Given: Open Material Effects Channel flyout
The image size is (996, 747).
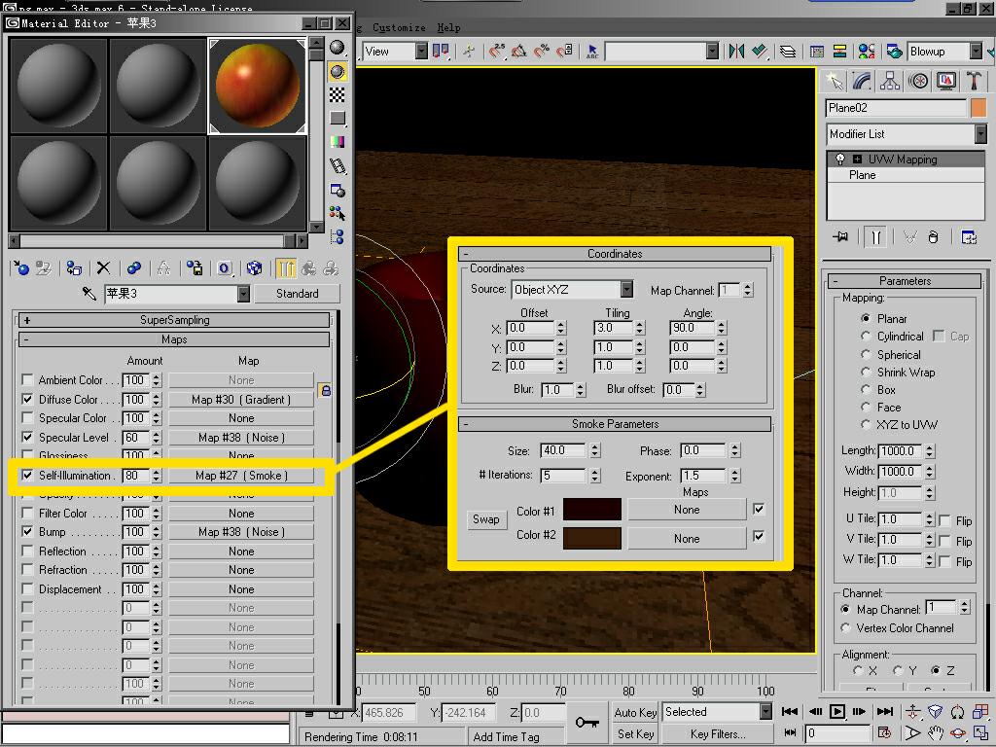Looking at the screenshot, I should (225, 268).
